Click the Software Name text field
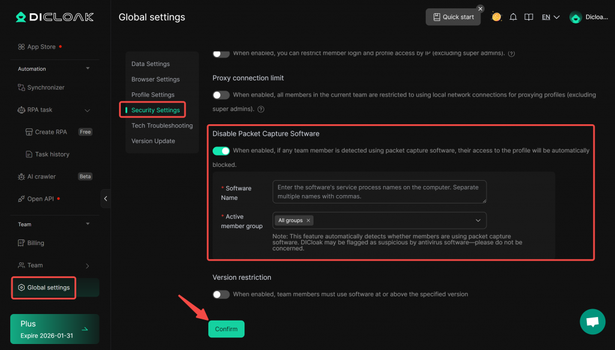615x350 pixels. (380, 192)
